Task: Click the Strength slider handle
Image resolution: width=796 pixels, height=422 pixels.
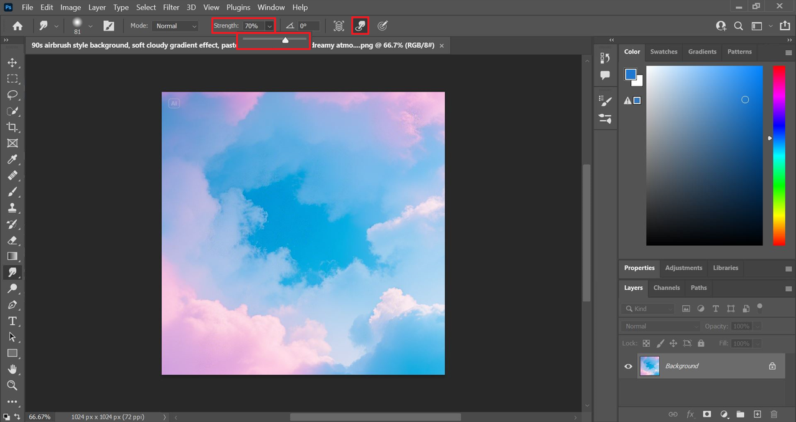Action: [x=285, y=40]
